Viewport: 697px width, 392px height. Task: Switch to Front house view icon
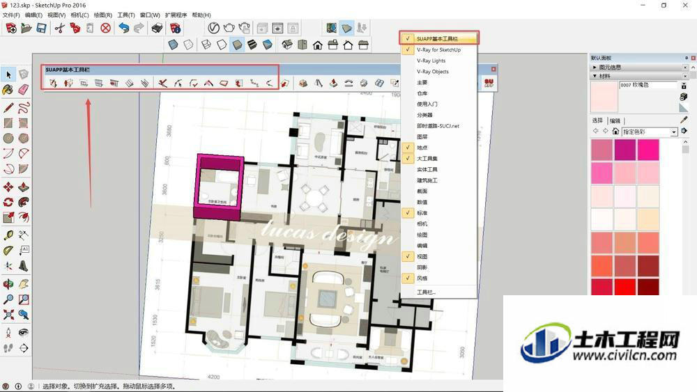pos(317,45)
